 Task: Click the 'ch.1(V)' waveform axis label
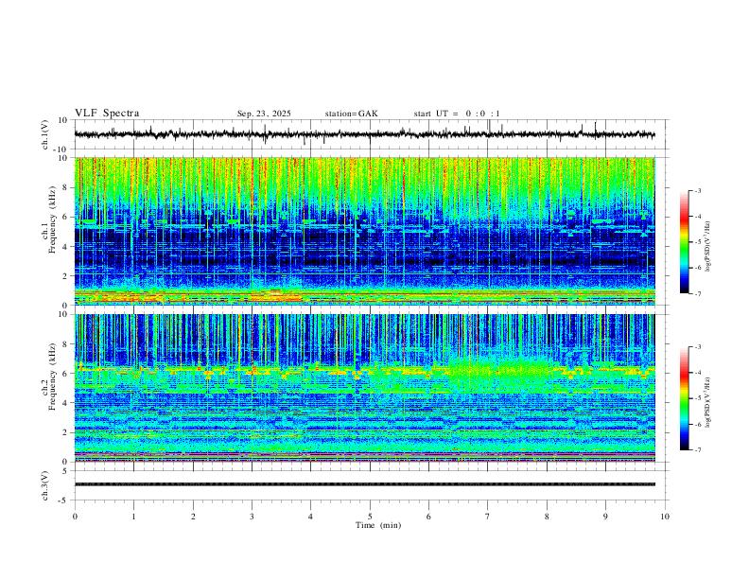click(45, 134)
